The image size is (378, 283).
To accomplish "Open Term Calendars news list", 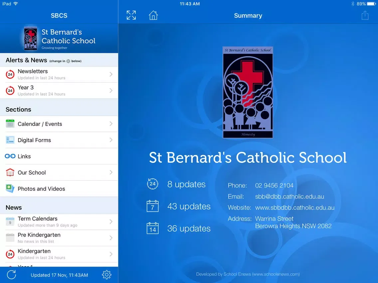I will point(59,222).
